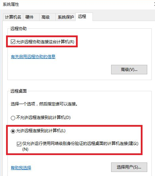155x176 pixels.
Task: Click the 系统属性 title bar text
Action: [x=11, y=4]
